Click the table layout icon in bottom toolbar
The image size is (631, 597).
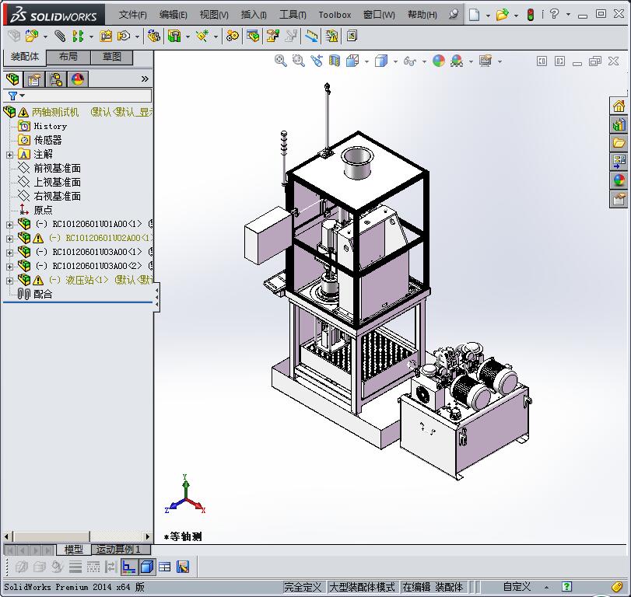point(165,567)
